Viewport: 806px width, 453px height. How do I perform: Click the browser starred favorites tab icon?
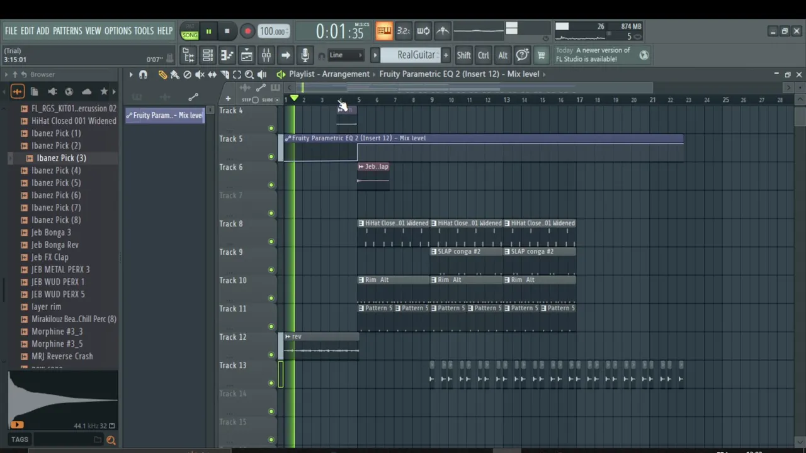[x=104, y=92]
